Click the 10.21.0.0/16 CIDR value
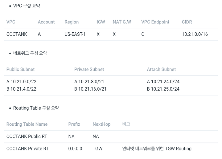This screenshot has height=159, width=222. point(195,34)
